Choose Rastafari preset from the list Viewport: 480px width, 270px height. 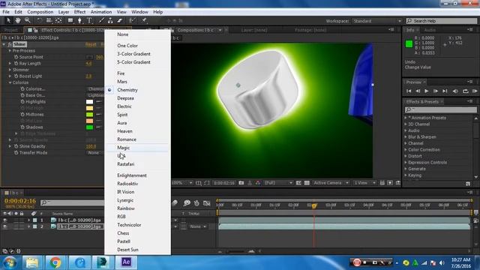coord(126,164)
